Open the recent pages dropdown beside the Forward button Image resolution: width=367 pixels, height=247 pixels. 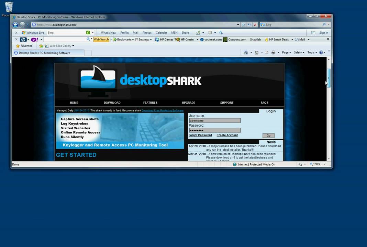[x=27, y=25]
